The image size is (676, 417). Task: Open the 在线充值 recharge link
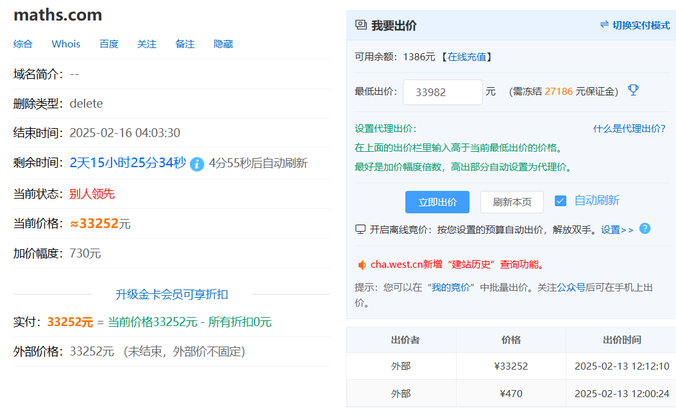[x=466, y=57]
